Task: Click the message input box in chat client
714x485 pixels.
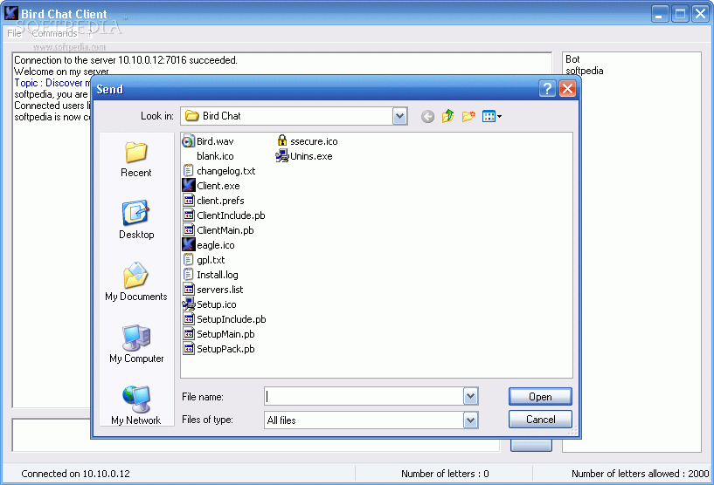Action: [x=255, y=445]
